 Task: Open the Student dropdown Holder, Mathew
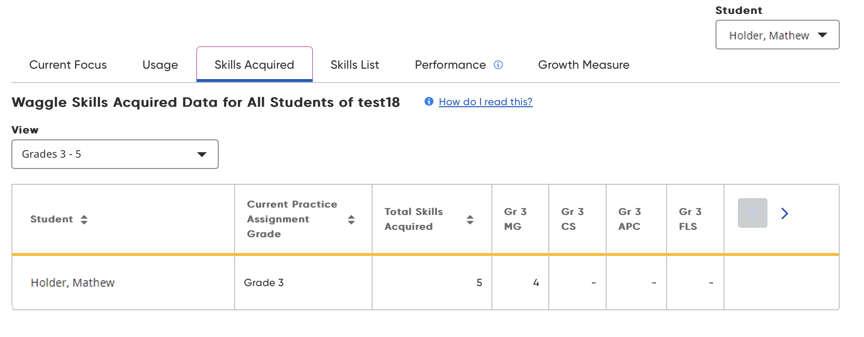click(x=777, y=35)
